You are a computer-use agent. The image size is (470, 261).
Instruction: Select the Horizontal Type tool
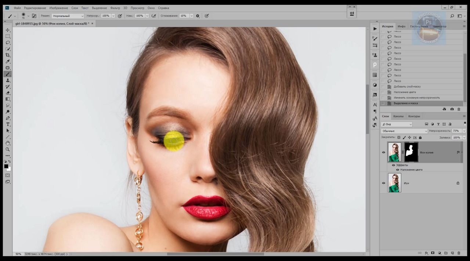click(8, 124)
